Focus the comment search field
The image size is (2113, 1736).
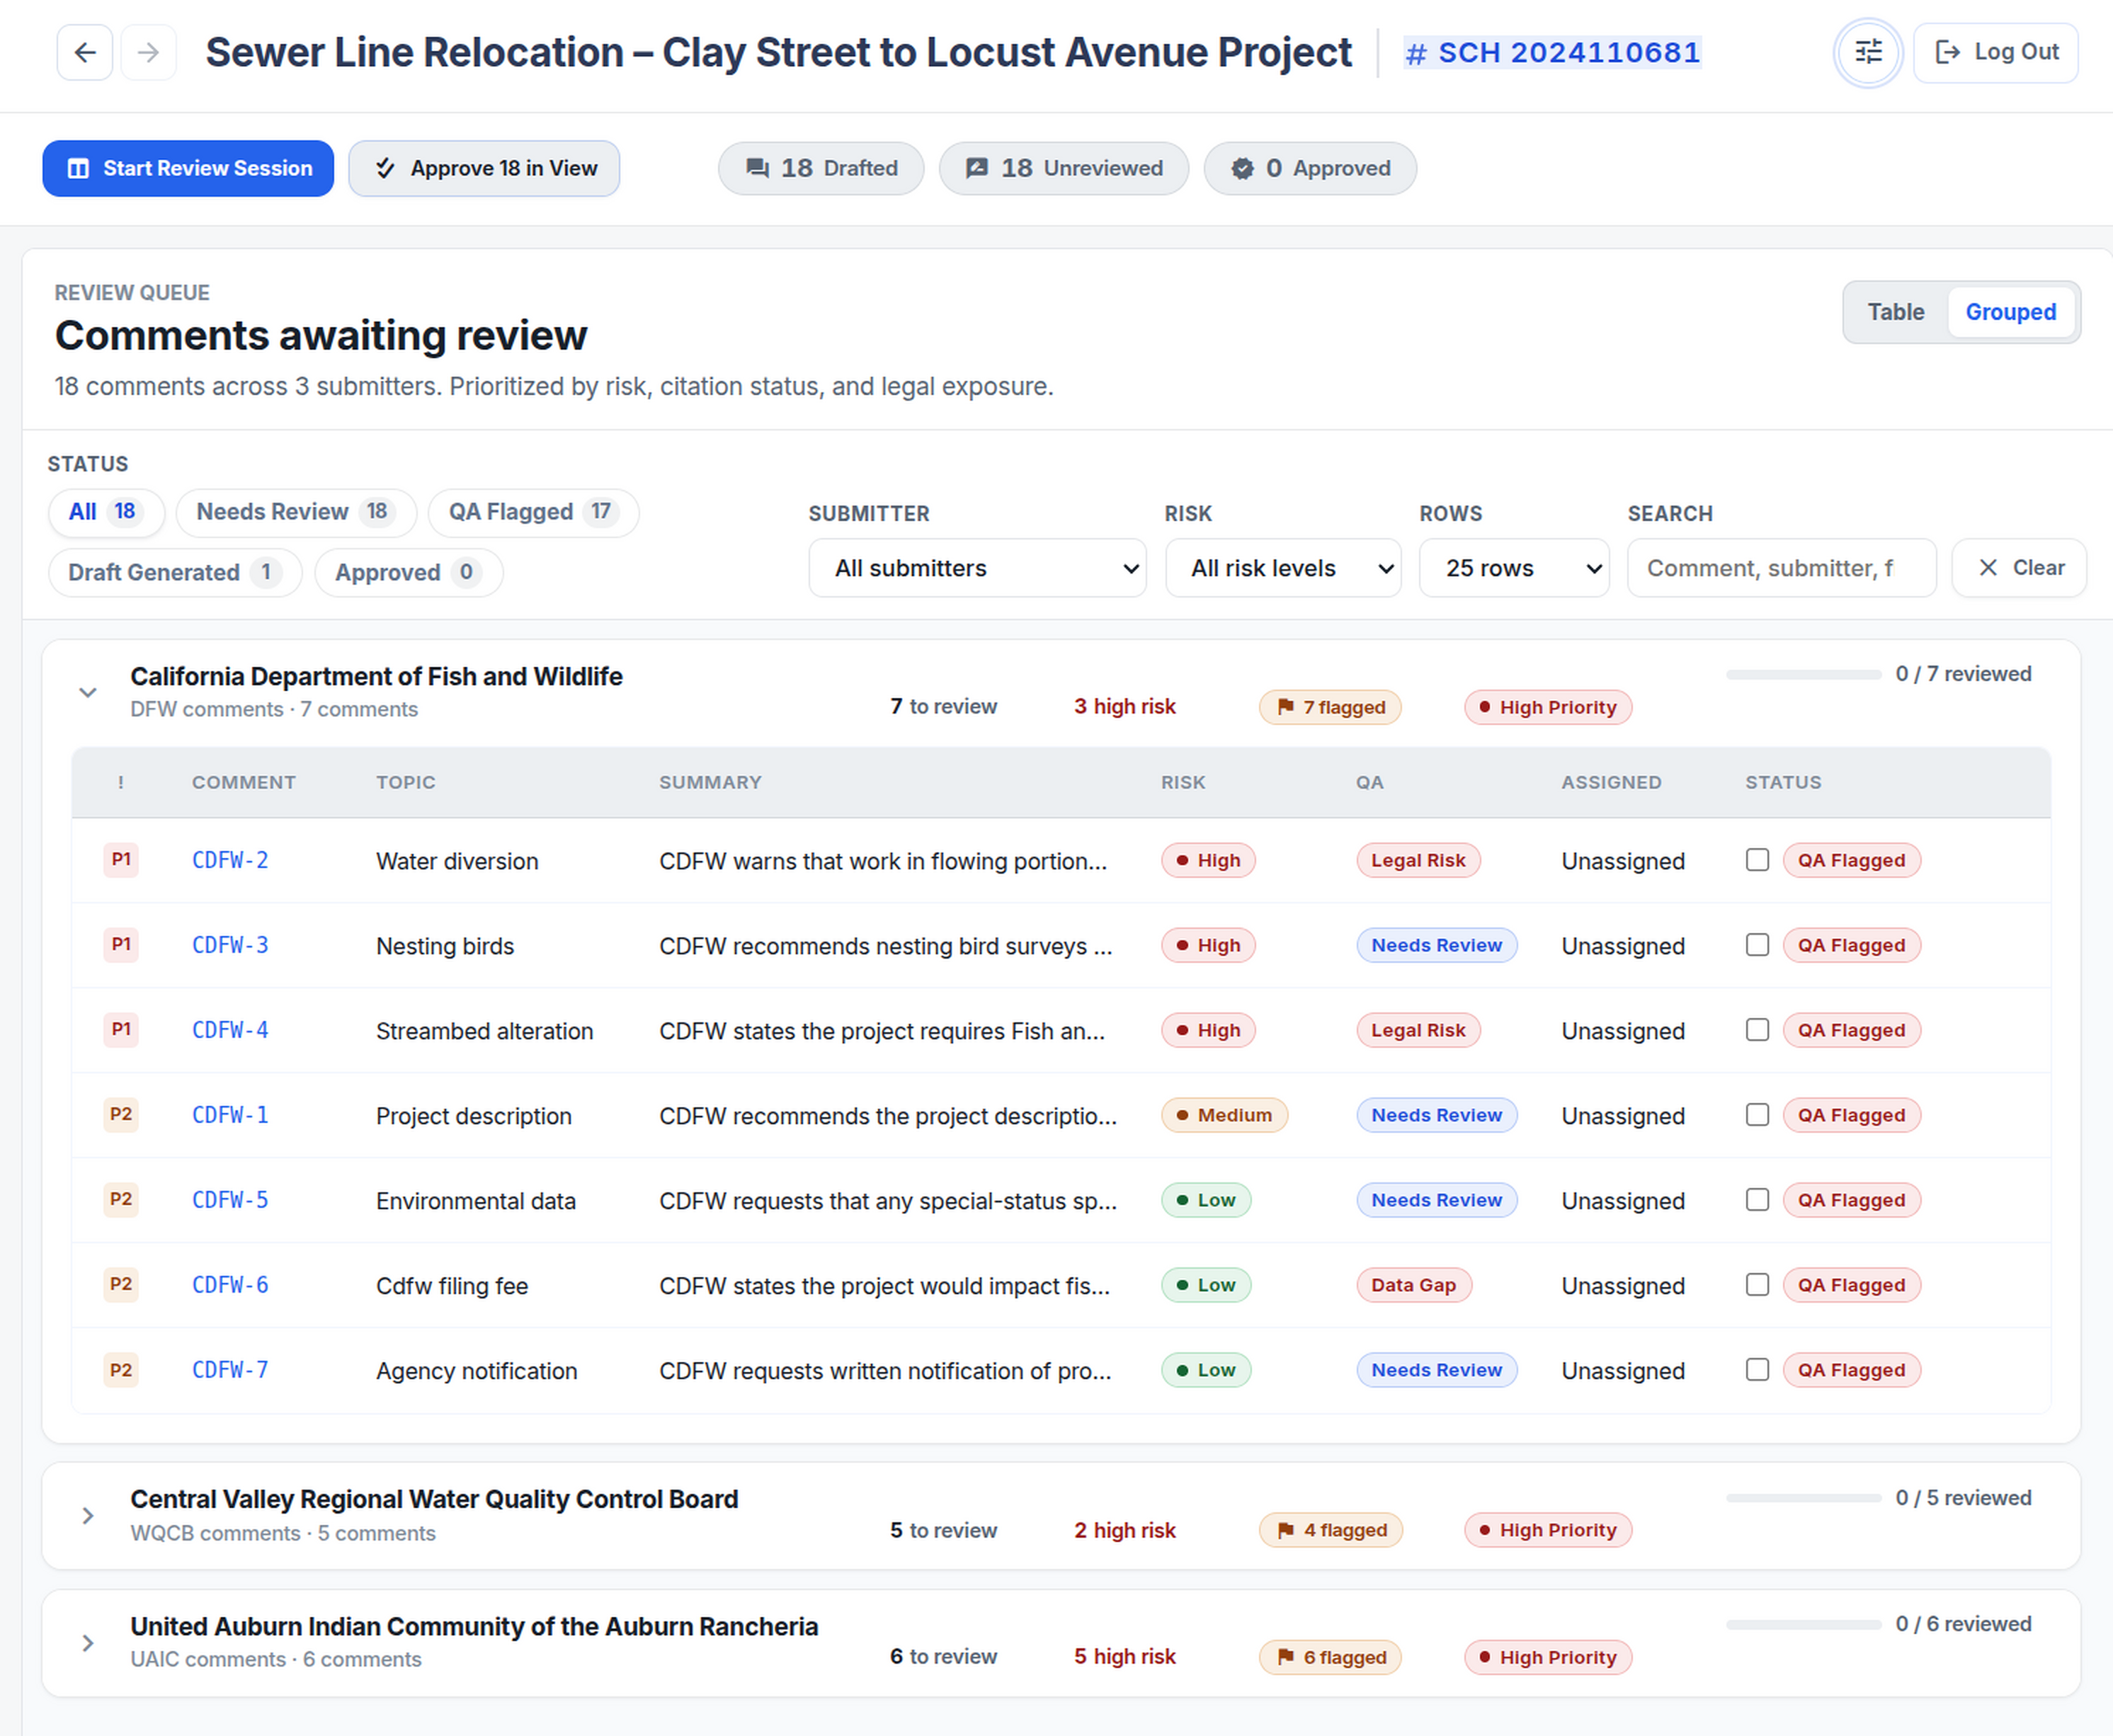point(1782,568)
